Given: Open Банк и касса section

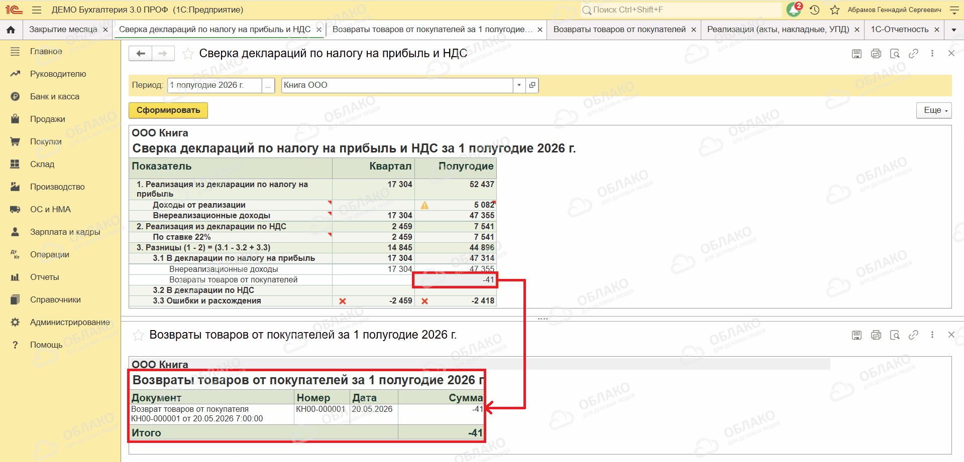Looking at the screenshot, I should coord(55,96).
